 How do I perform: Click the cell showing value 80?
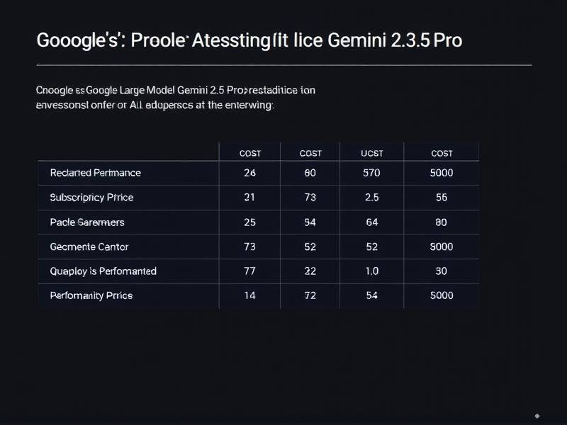point(442,222)
